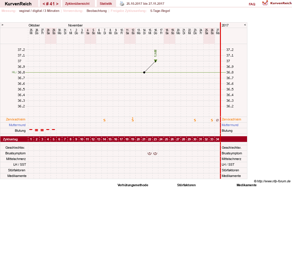Click the 'vaginal / digital / 3 Minuten' measurement value
The width and height of the screenshot is (292, 268).
[39, 11]
